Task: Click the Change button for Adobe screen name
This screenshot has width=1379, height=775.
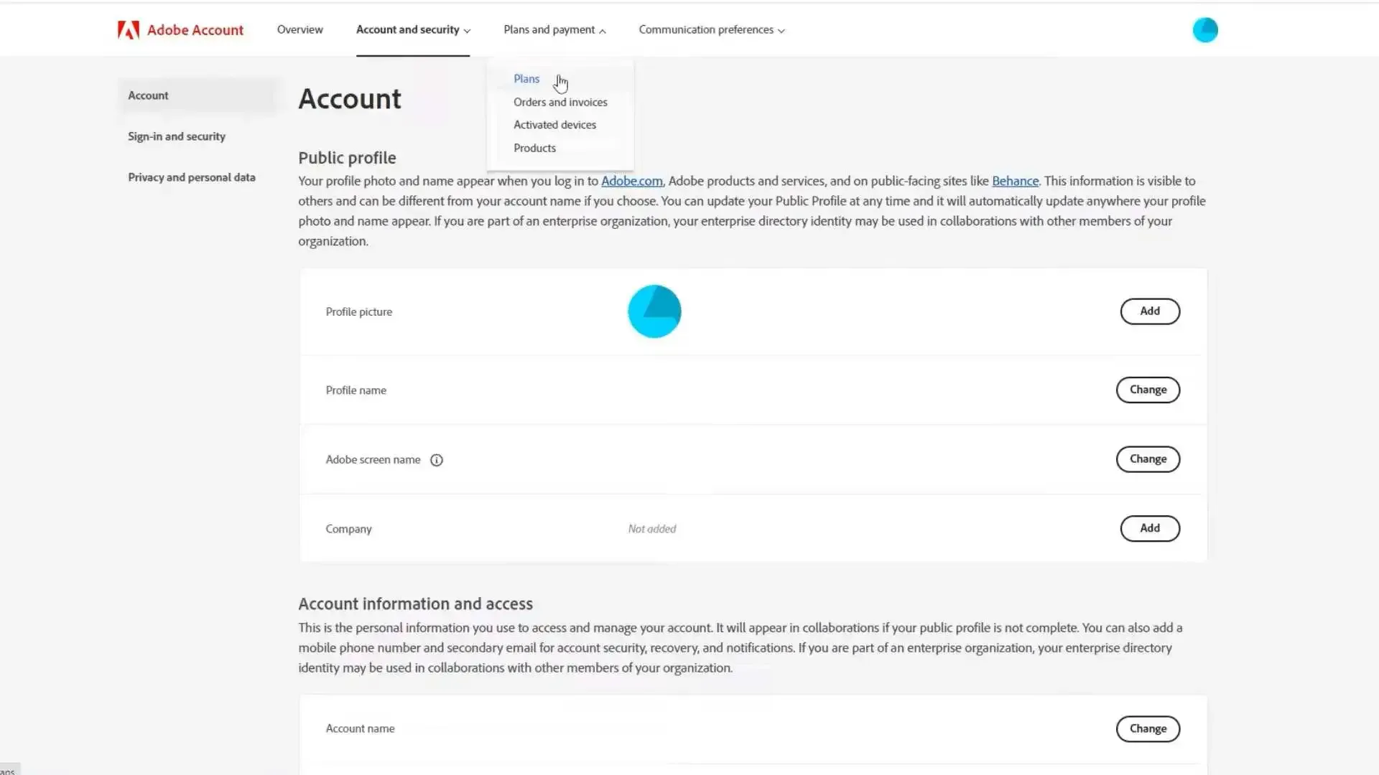Action: point(1149,458)
